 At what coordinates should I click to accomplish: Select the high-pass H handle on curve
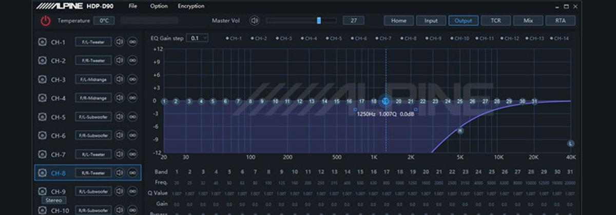(x=460, y=131)
